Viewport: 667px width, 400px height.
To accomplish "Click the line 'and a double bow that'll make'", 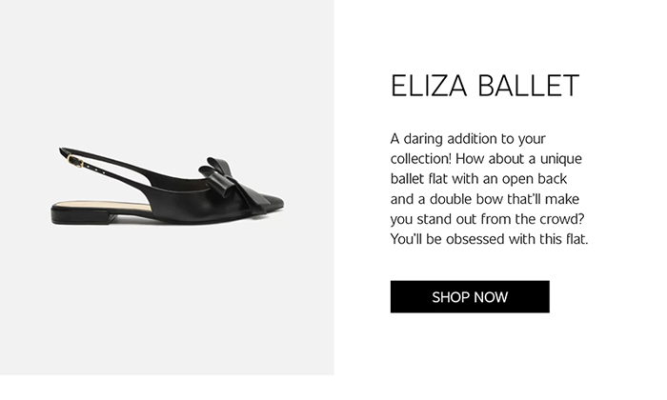I will coord(485,199).
